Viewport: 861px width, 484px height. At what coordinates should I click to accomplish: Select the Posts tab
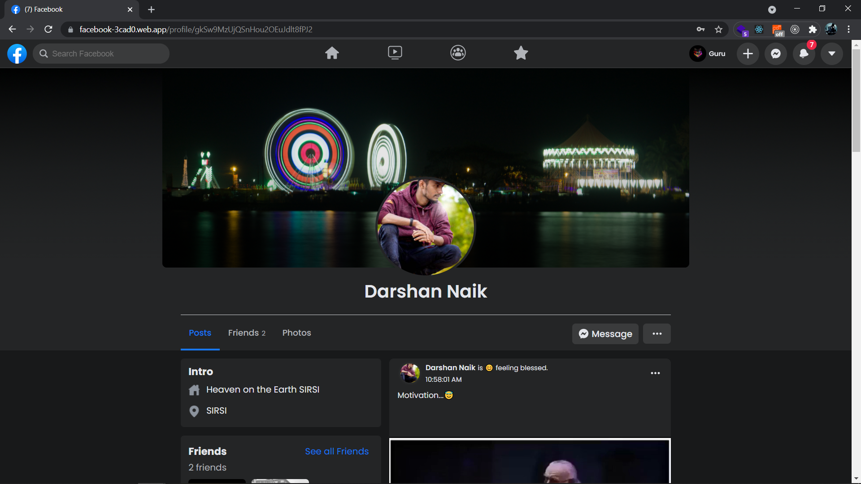tap(200, 333)
